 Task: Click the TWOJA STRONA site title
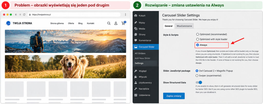point(22,23)
